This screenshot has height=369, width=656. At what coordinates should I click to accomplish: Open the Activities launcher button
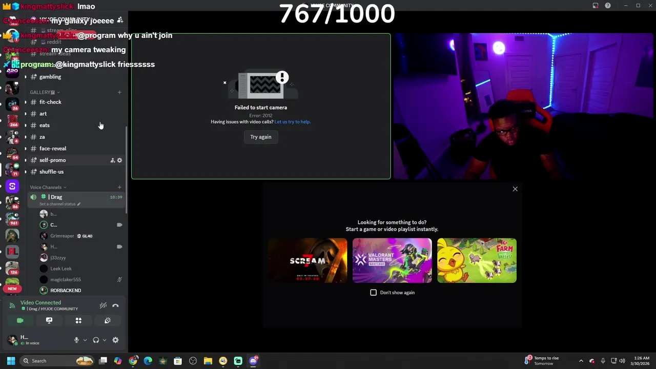(x=78, y=320)
